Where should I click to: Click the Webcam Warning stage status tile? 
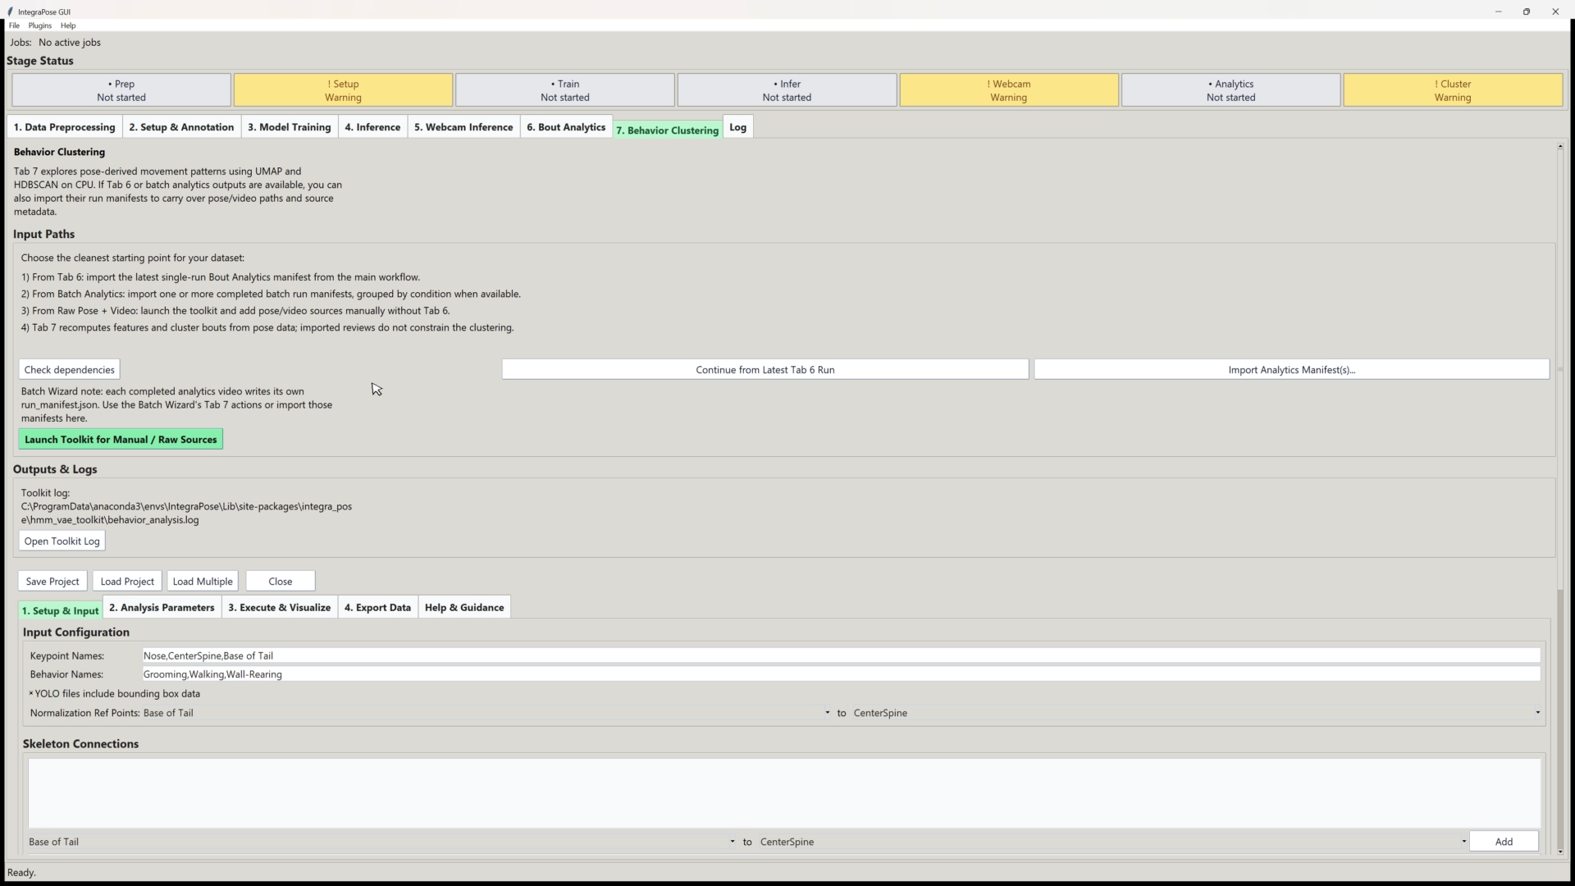click(1009, 90)
